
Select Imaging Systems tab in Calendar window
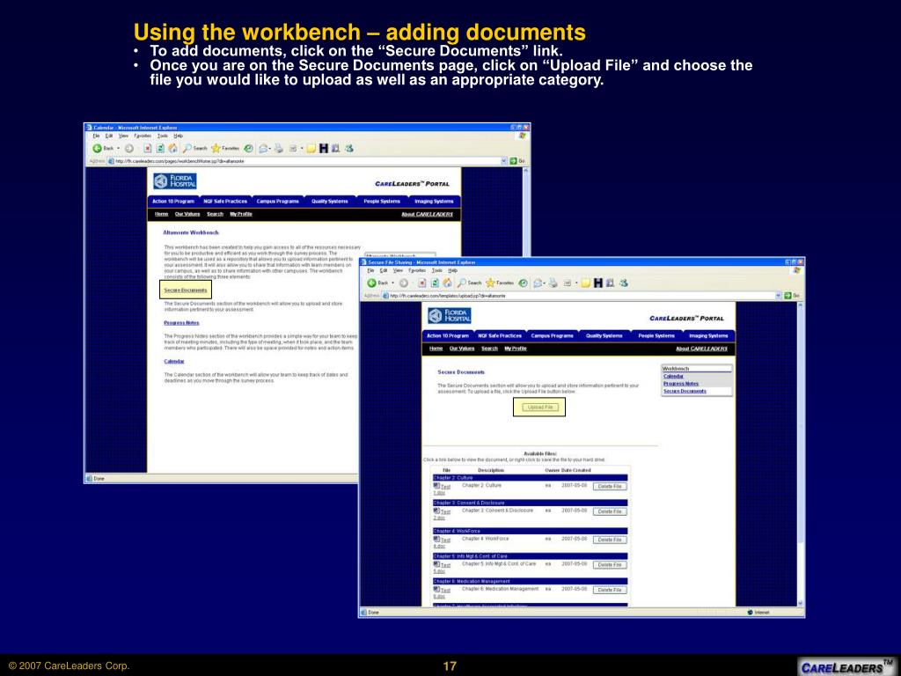(x=435, y=202)
